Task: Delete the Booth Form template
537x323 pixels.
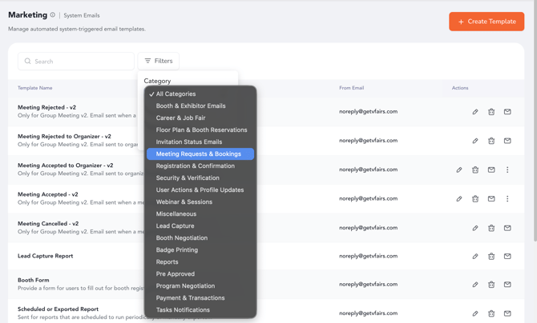Action: (491, 285)
